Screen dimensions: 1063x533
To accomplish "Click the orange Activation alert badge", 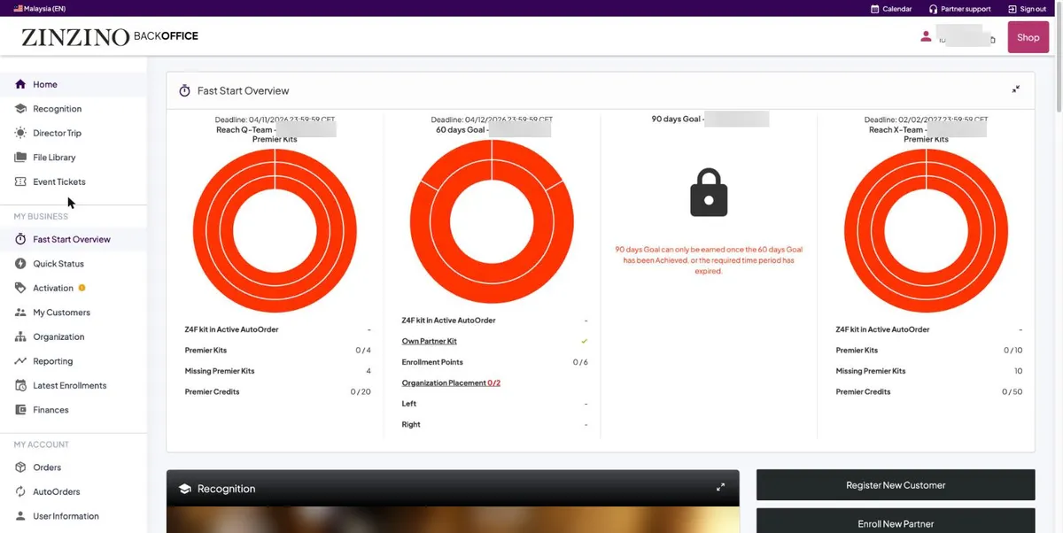I will [82, 288].
